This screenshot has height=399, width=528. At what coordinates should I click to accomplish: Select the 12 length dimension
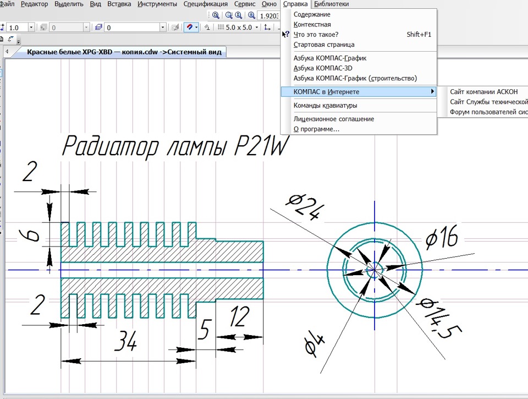pos(239,316)
